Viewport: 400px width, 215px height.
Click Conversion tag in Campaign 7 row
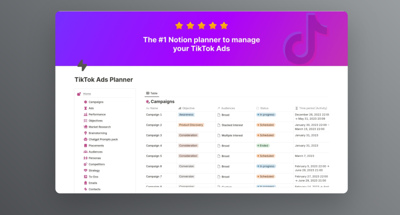point(187,177)
